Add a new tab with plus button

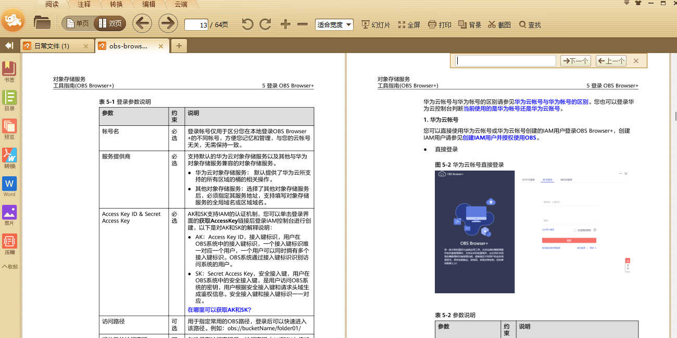[x=179, y=46]
